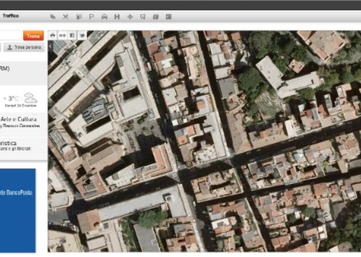This screenshot has height=257, width=361.
Task: Click the (RM) location result text
Action: coord(4,68)
